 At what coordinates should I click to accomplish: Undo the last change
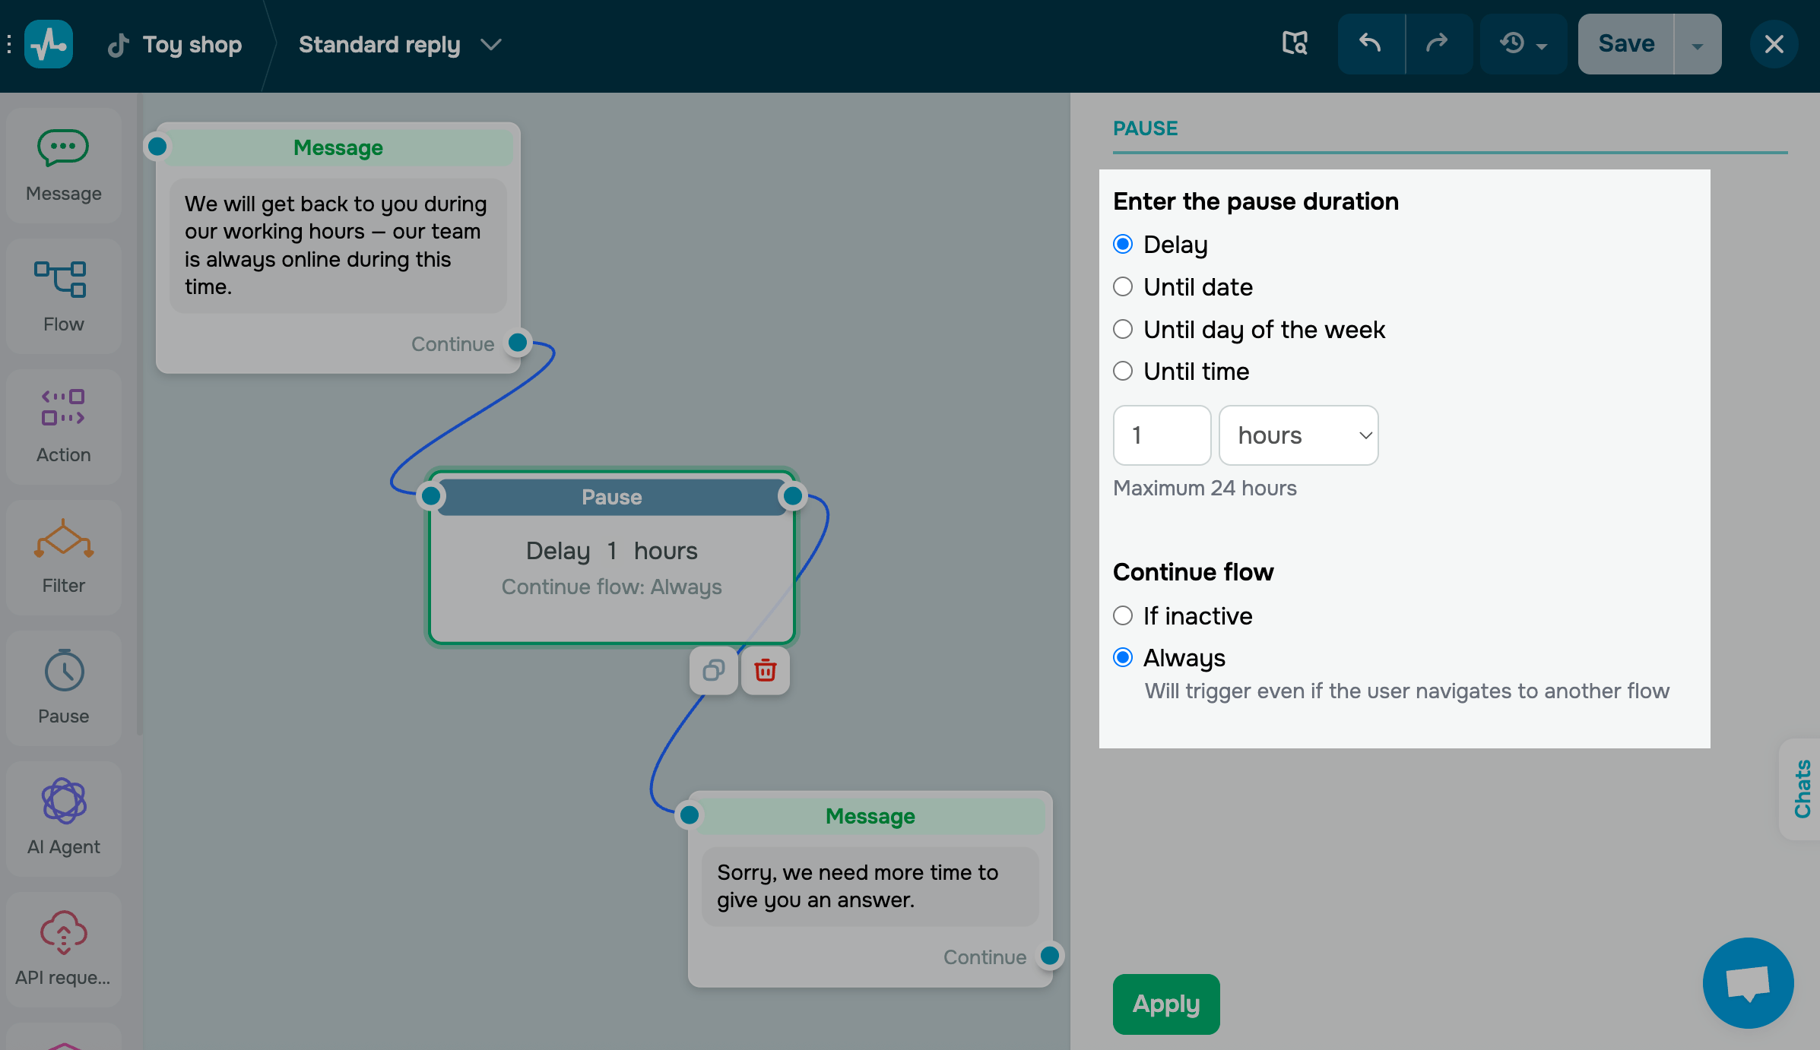pyautogui.click(x=1370, y=44)
